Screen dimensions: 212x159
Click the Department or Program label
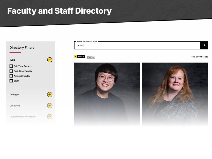[x=22, y=117]
